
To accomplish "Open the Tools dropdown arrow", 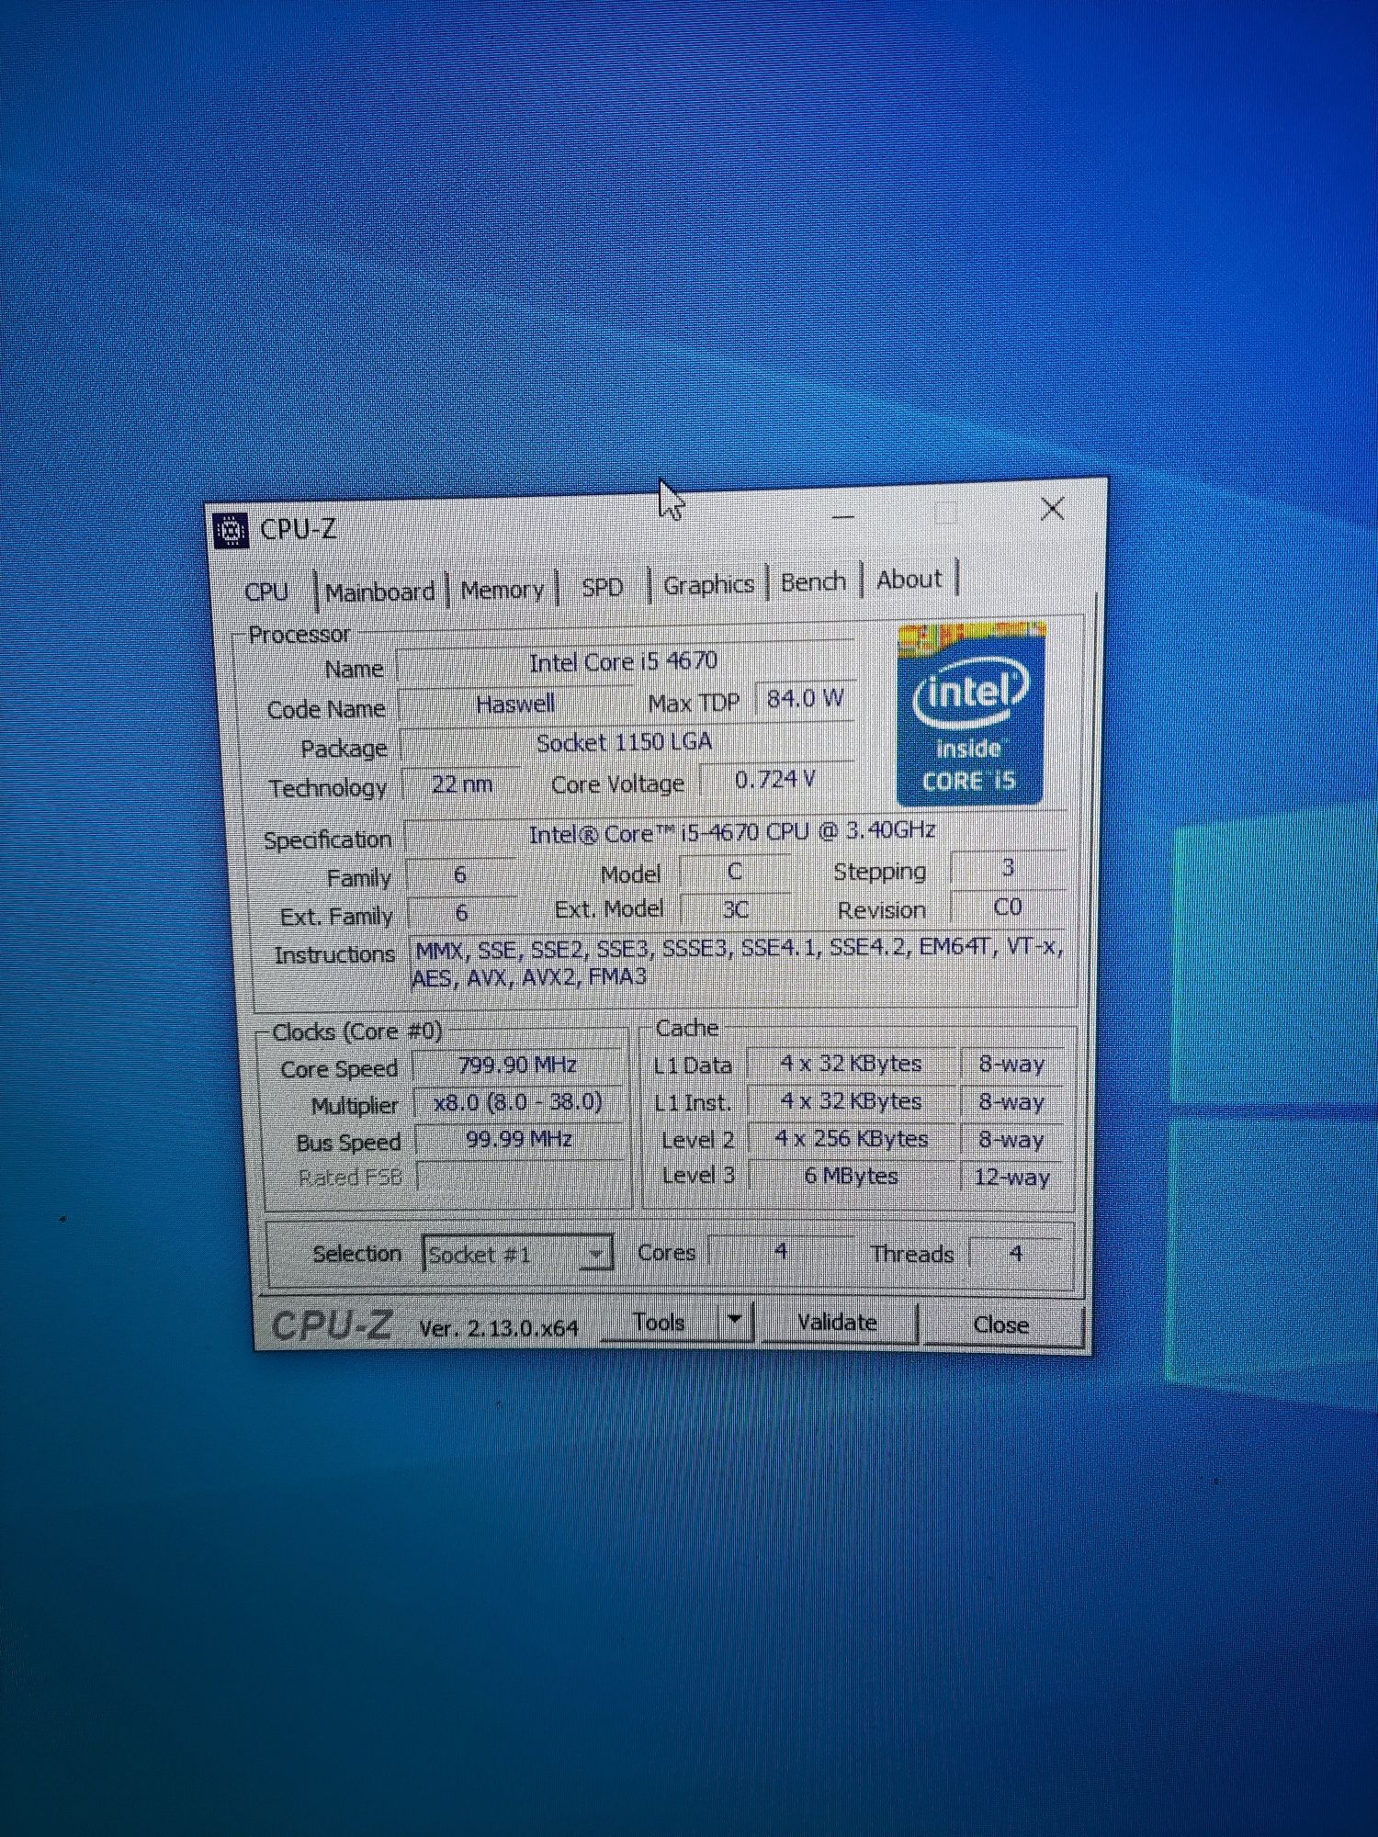I will click(734, 1320).
